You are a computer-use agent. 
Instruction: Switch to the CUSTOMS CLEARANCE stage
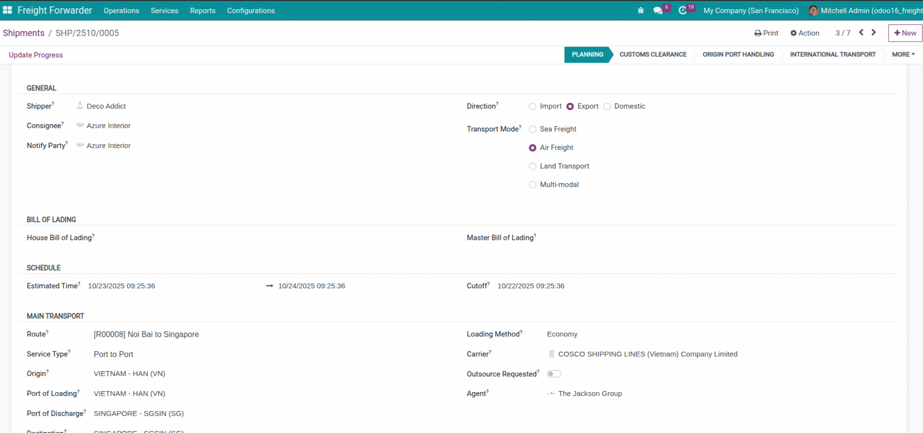tap(653, 54)
